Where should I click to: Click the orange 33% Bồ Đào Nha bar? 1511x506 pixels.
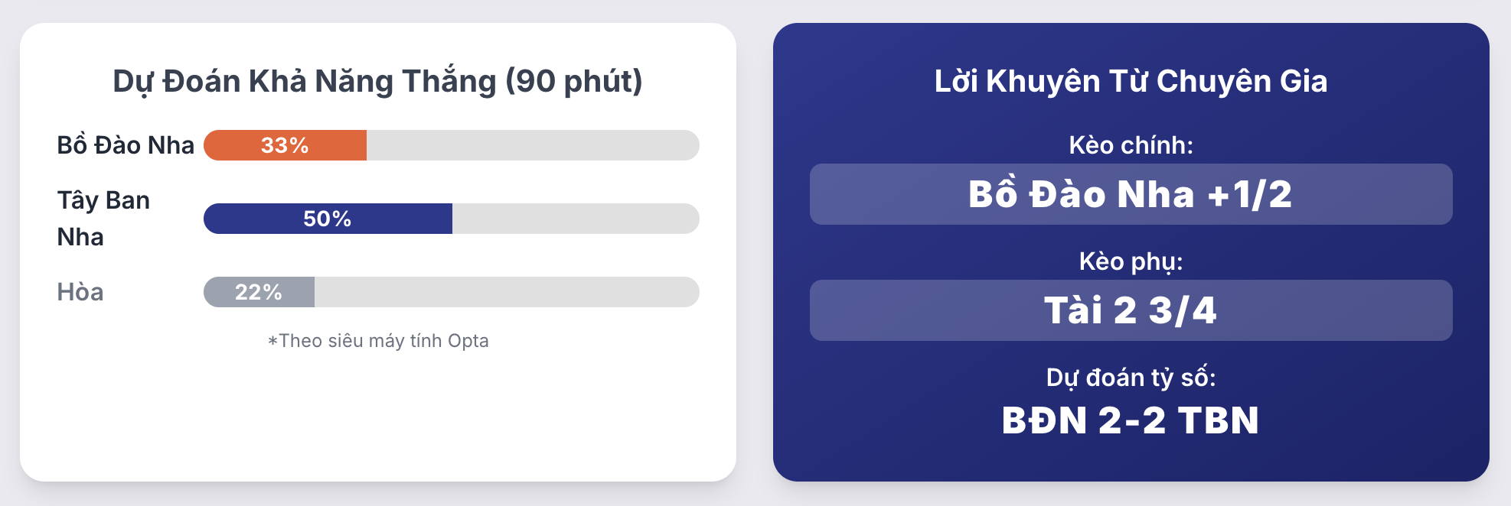pyautogui.click(x=285, y=145)
